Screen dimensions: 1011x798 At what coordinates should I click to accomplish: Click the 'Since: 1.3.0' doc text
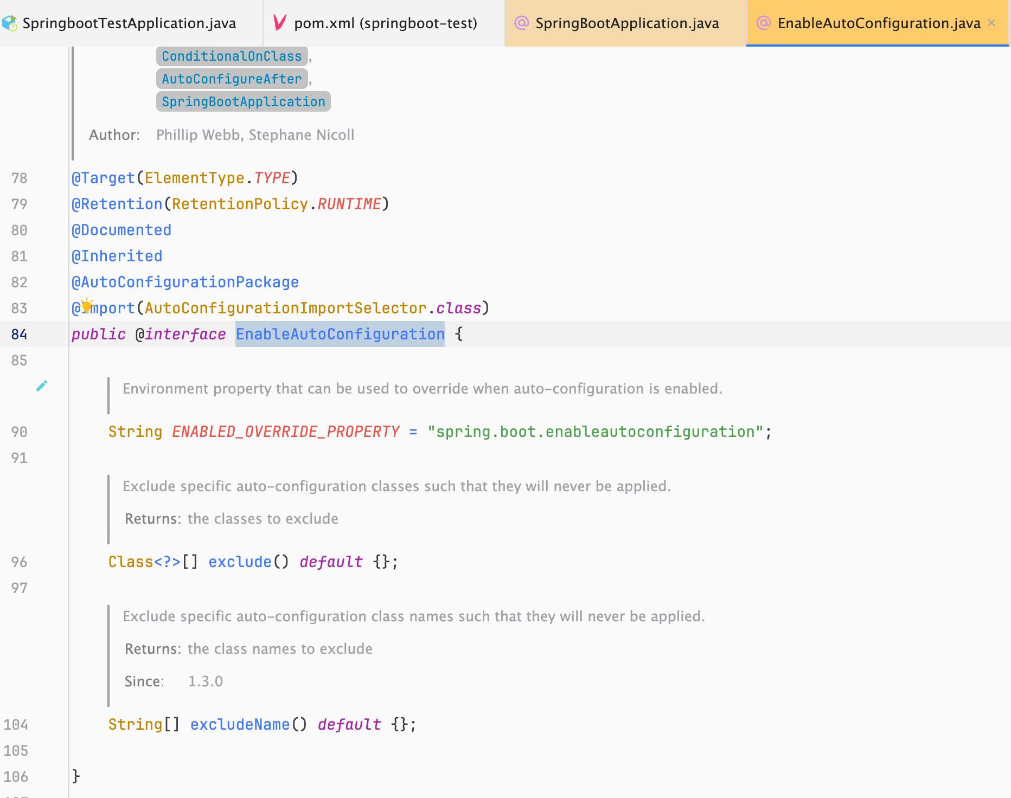tap(174, 681)
